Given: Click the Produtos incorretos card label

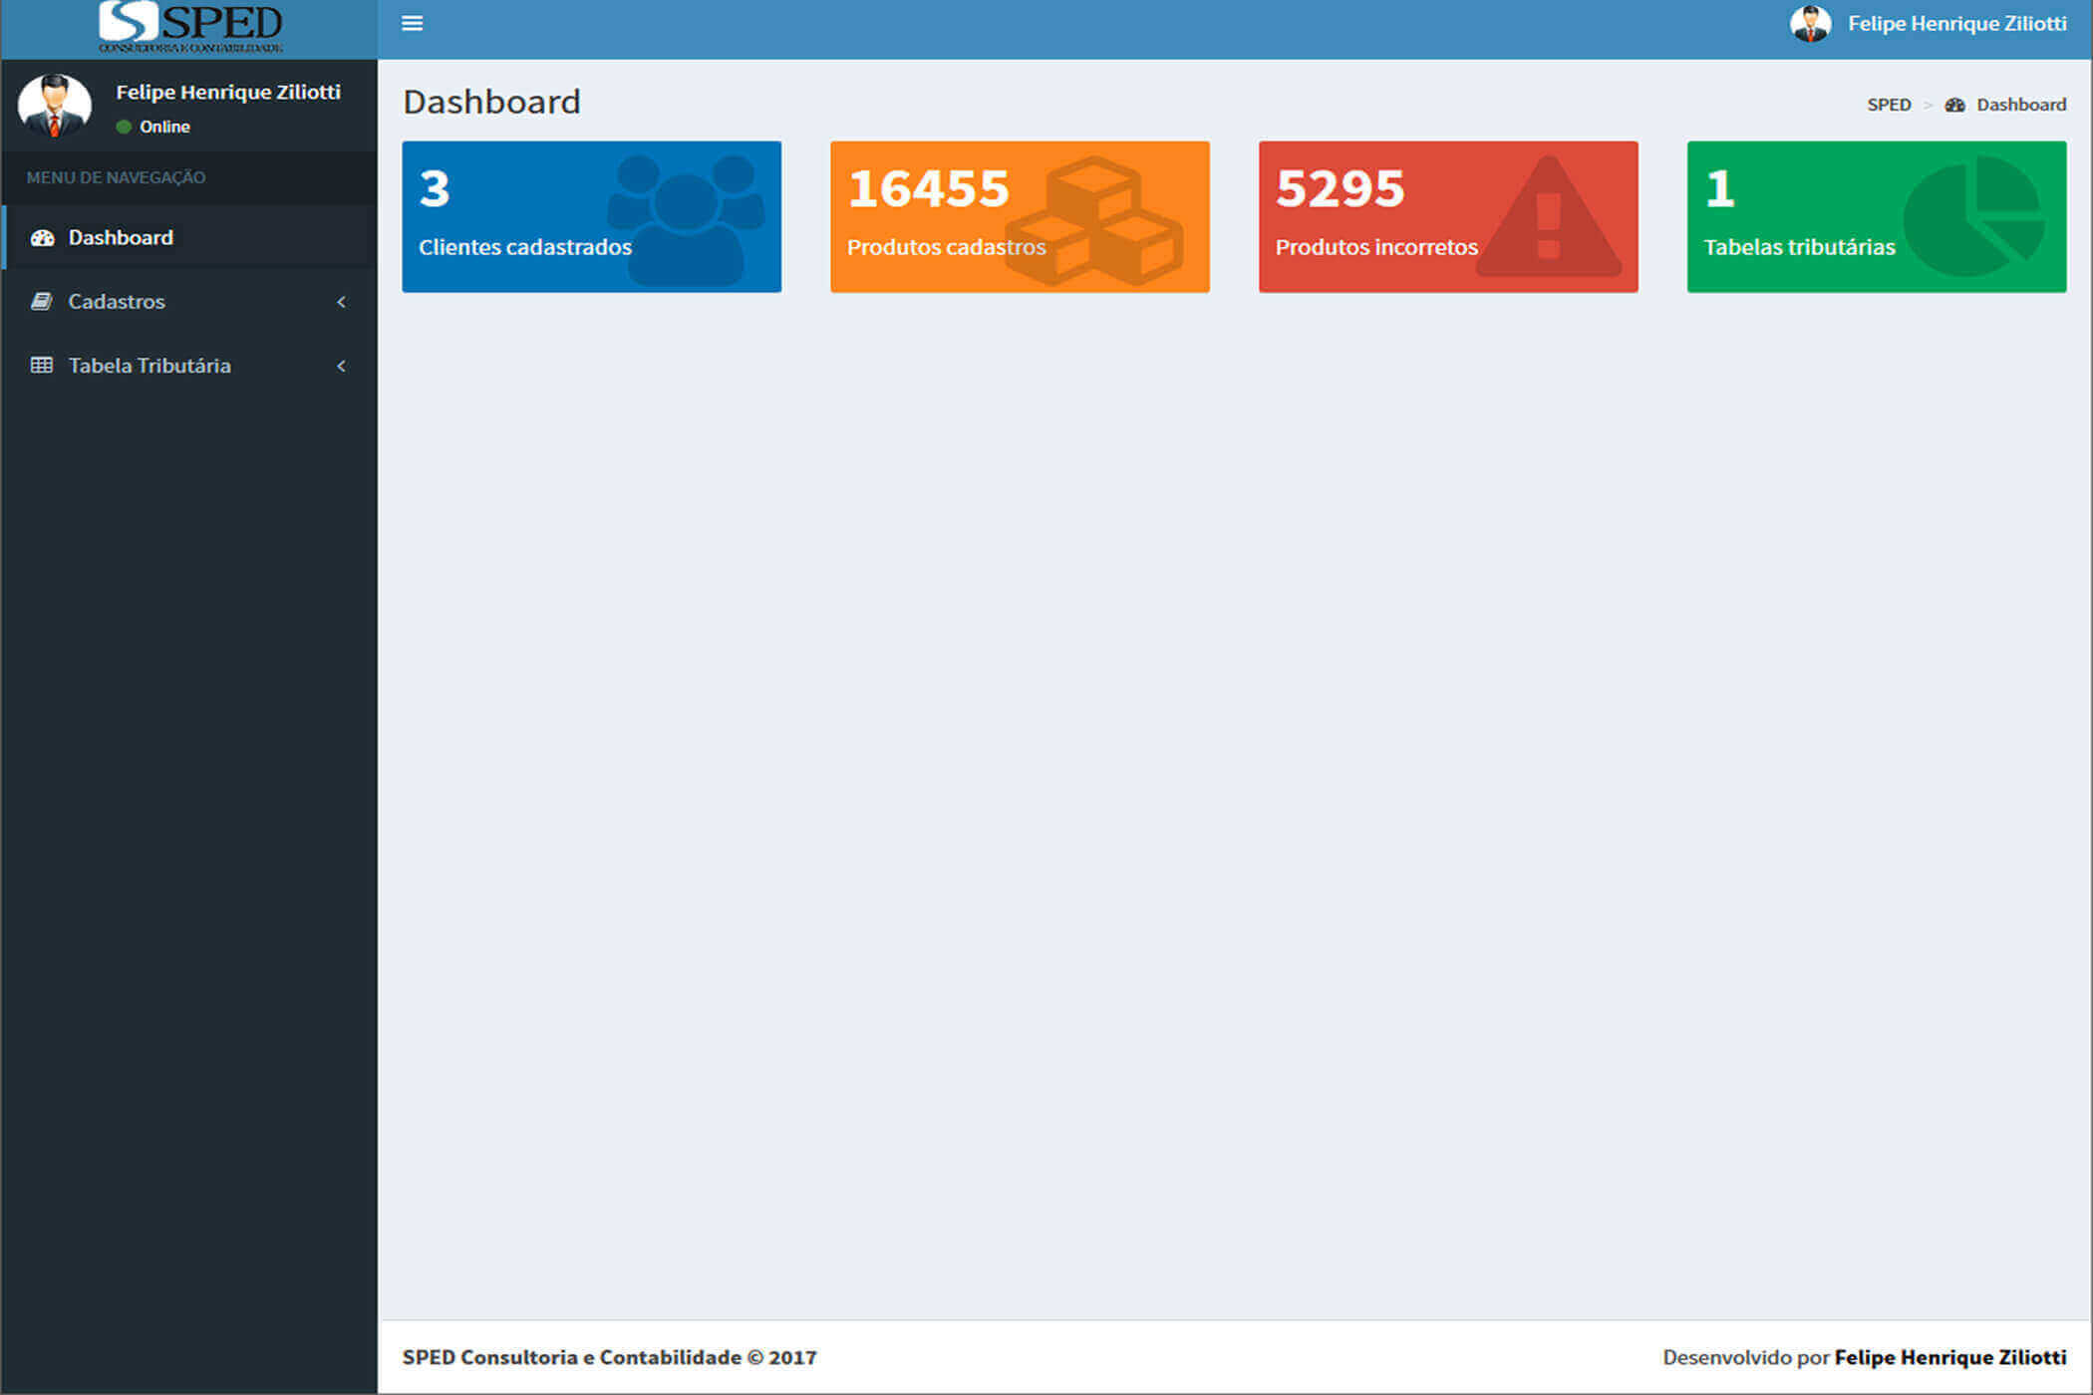Looking at the screenshot, I should click(1376, 247).
